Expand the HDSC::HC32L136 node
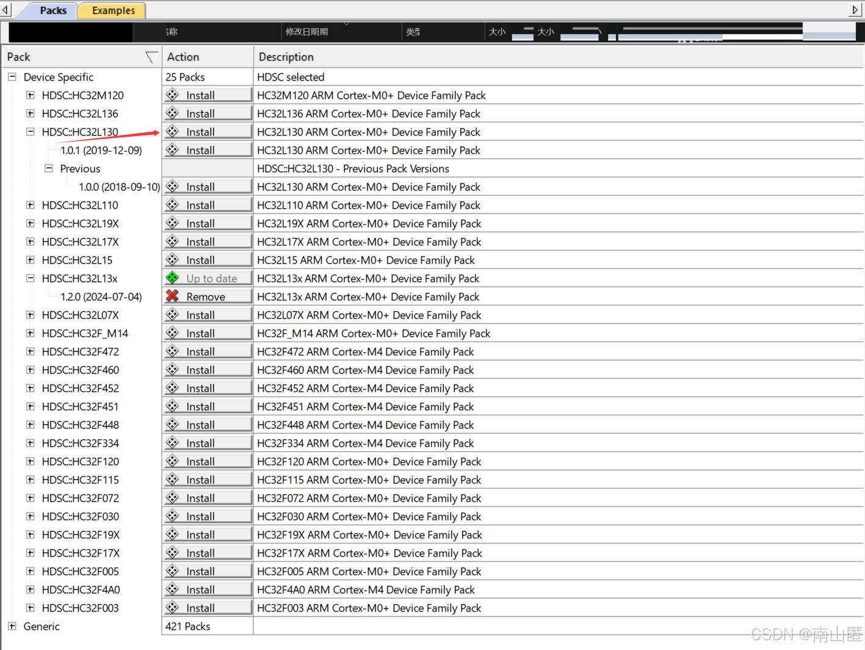Image resolution: width=865 pixels, height=650 pixels. [30, 114]
